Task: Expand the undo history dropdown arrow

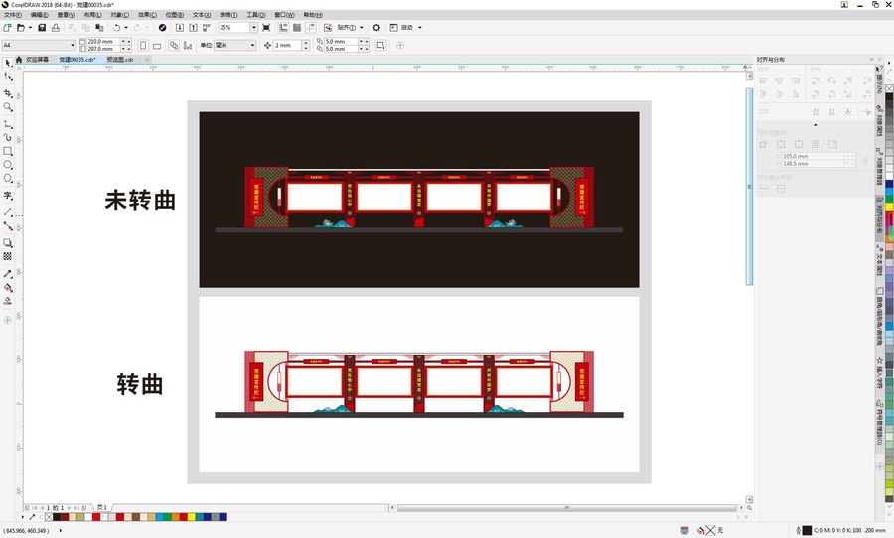Action: (x=126, y=28)
